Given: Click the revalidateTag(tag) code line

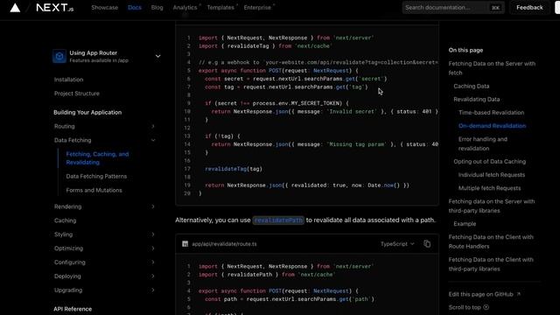Looking at the screenshot, I should point(234,169).
